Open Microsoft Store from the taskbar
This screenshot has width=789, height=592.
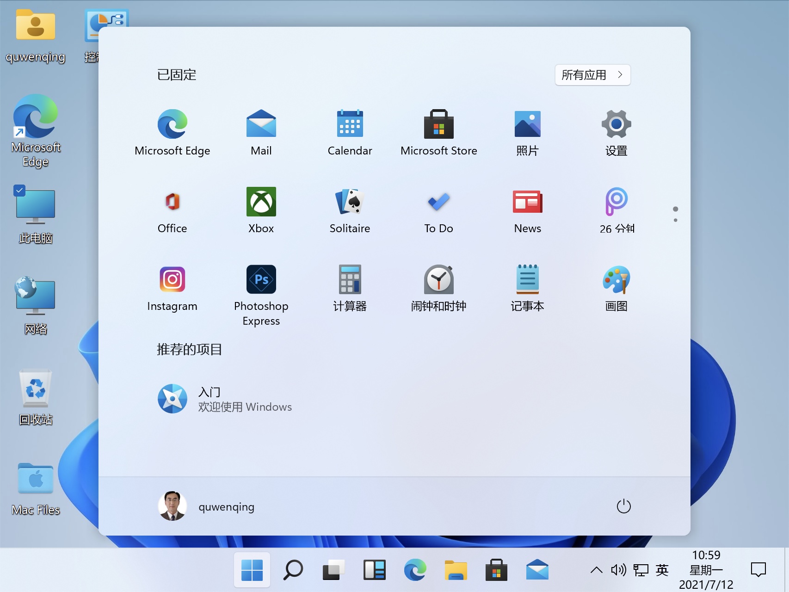tap(496, 570)
